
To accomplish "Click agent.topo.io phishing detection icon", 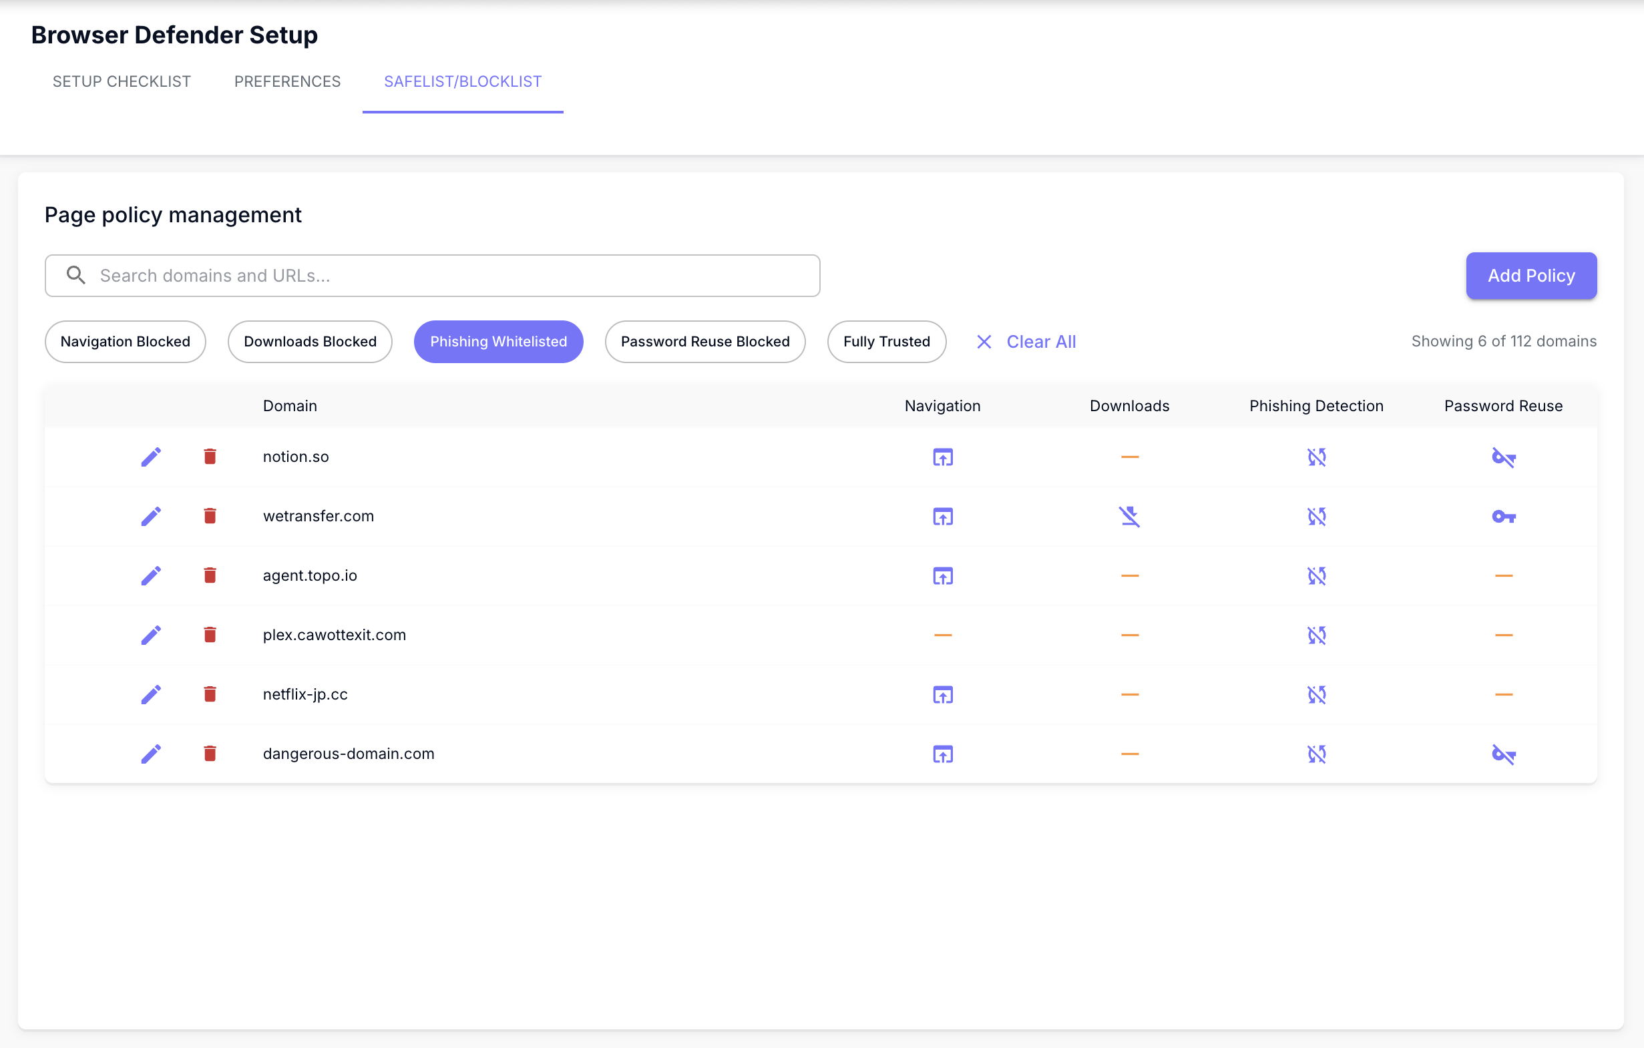I will click(1316, 575).
